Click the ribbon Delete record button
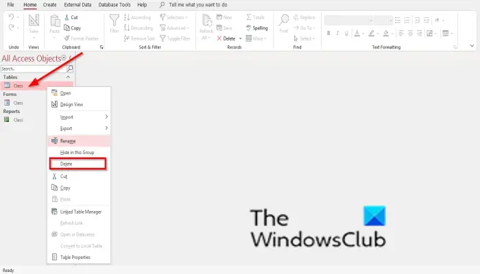This screenshot has width=480, height=274. tap(226, 38)
